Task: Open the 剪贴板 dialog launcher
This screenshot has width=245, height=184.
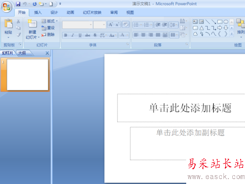Action: click(20, 44)
